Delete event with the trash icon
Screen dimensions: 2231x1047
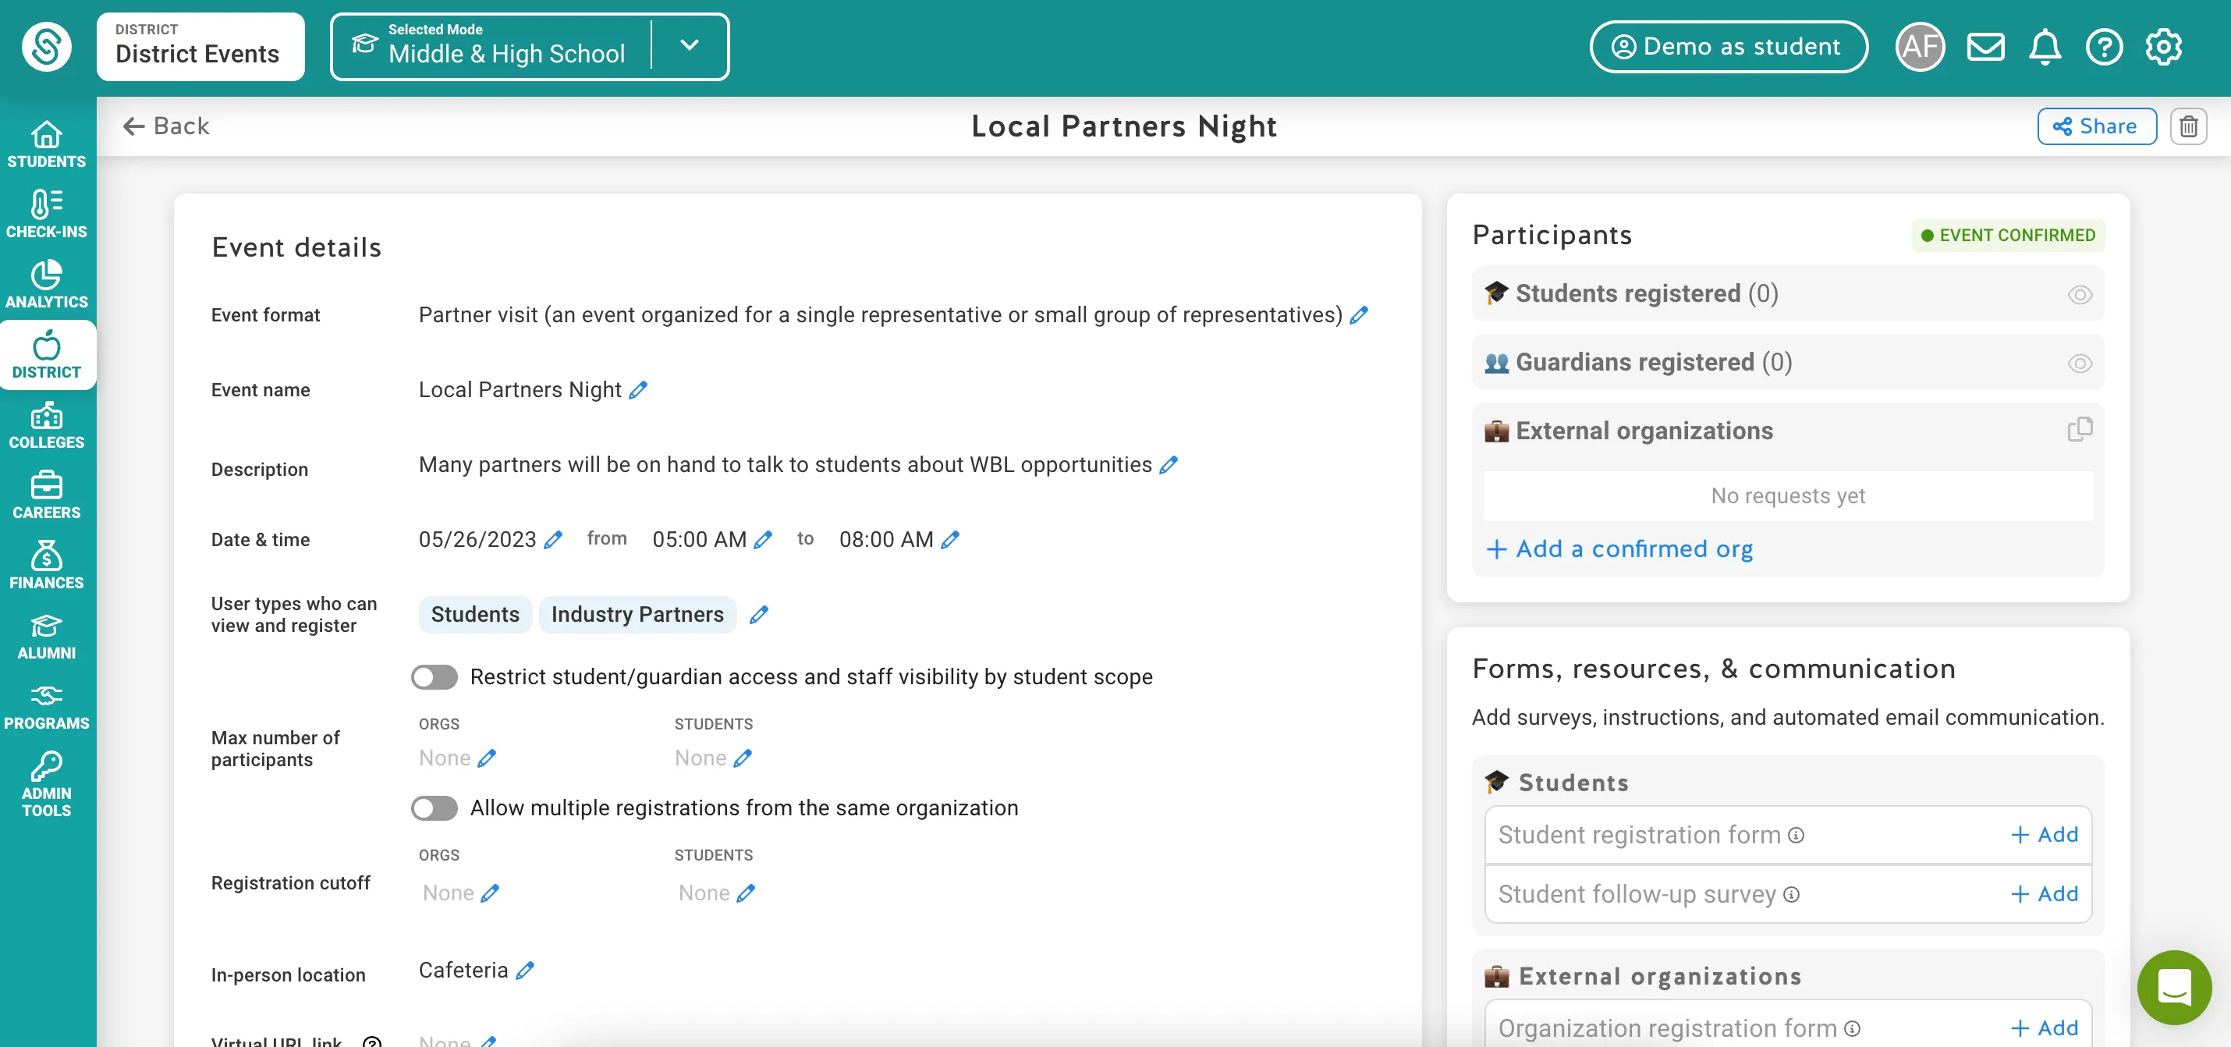click(2189, 126)
